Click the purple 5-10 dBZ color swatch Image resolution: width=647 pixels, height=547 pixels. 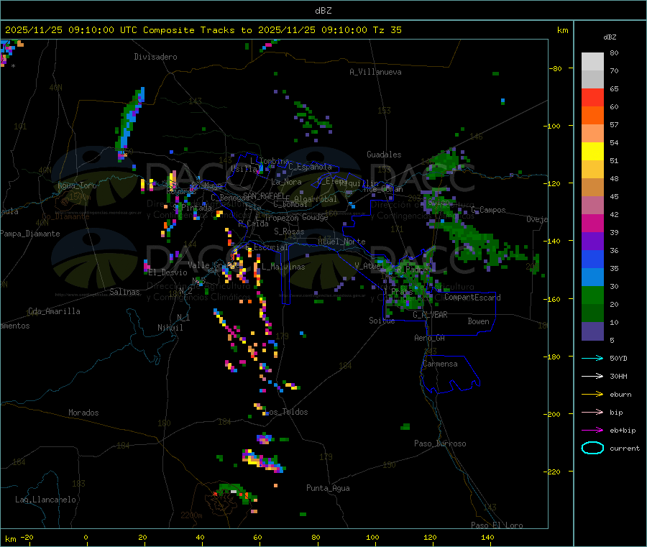(592, 331)
